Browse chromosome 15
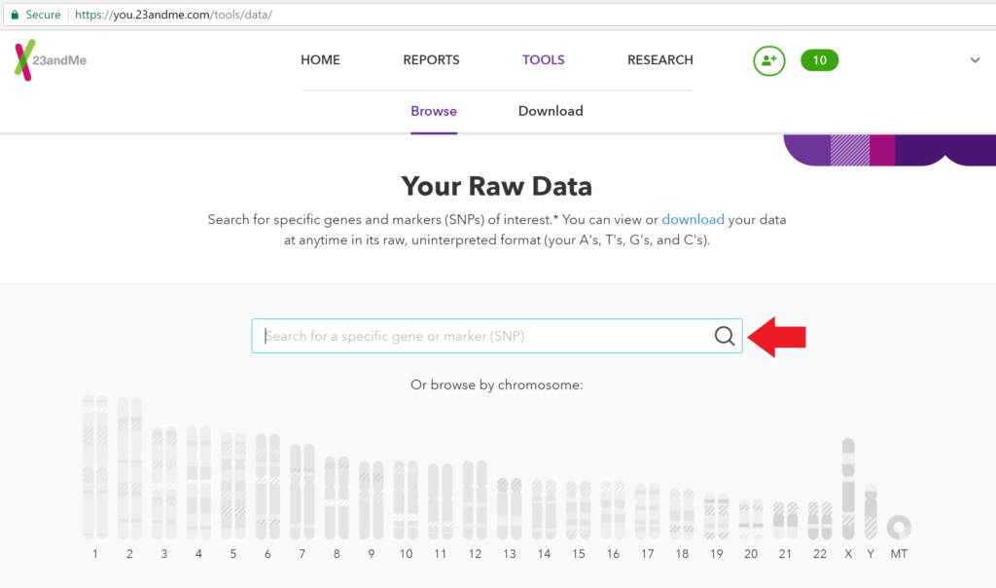The height and width of the screenshot is (588, 996). 578,510
